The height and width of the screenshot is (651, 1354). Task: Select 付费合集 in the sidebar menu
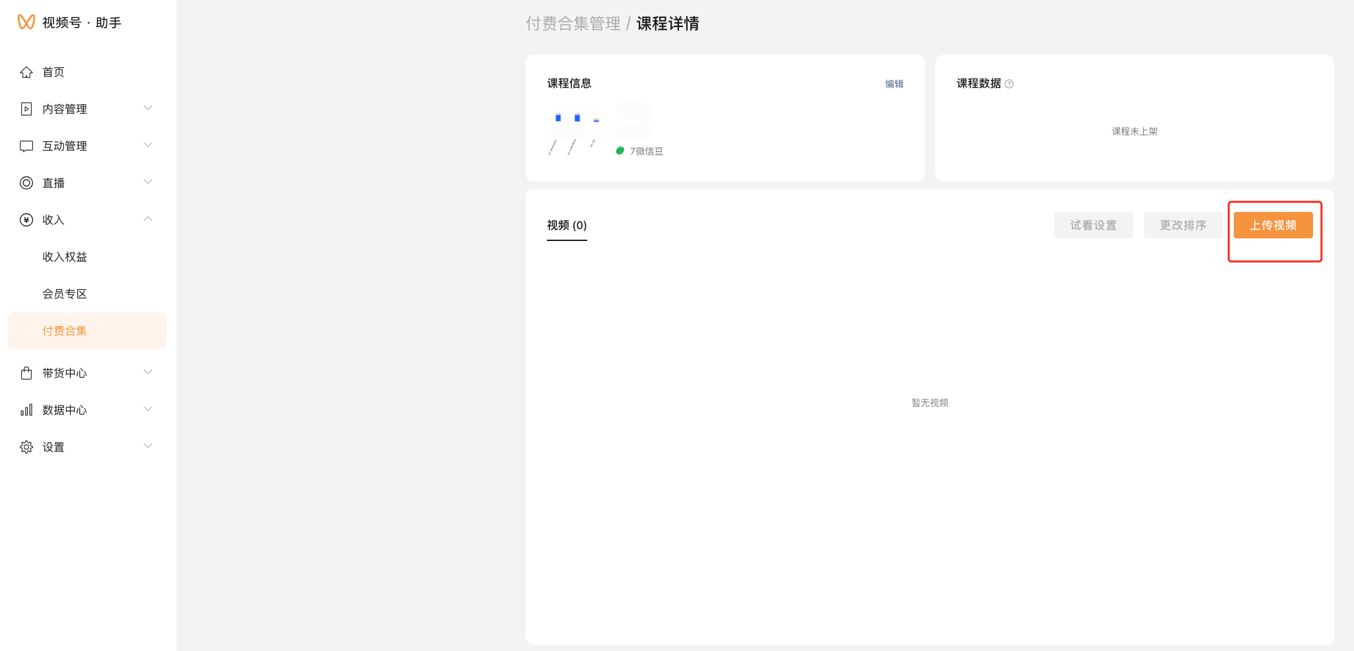[64, 331]
